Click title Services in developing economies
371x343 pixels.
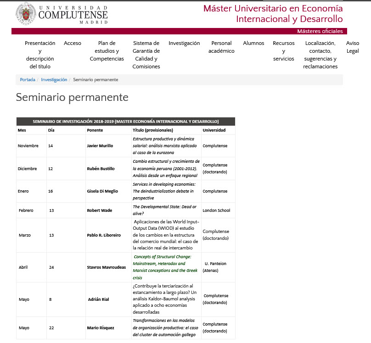[164, 191]
